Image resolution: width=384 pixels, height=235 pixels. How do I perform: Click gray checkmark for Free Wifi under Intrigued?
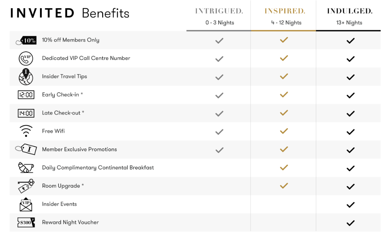tap(219, 132)
